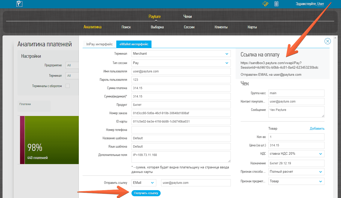Open the payment link generator icon
Screen dimensions: 341x198
(x=266, y=4)
